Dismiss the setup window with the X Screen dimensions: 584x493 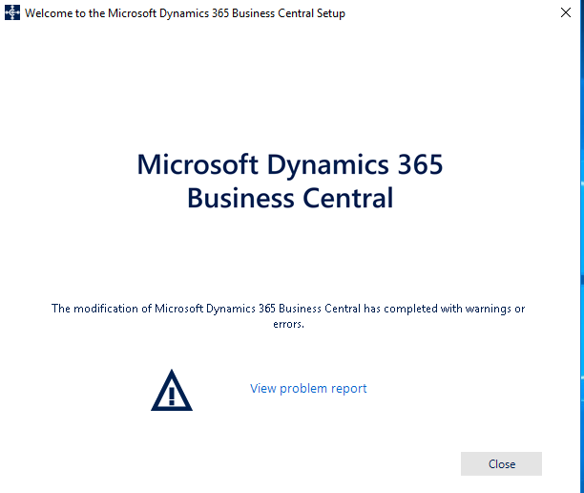[566, 12]
